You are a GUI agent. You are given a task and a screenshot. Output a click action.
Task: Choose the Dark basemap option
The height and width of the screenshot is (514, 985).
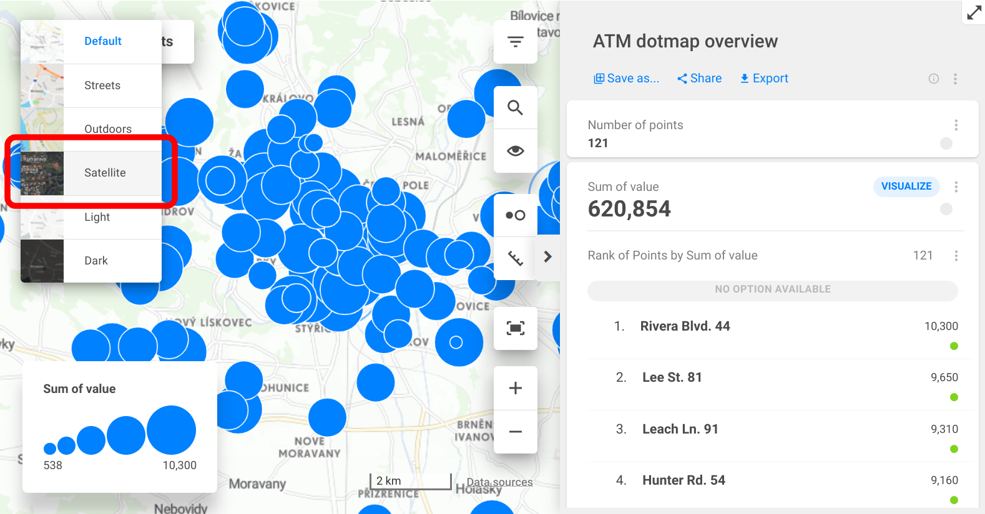tap(96, 261)
